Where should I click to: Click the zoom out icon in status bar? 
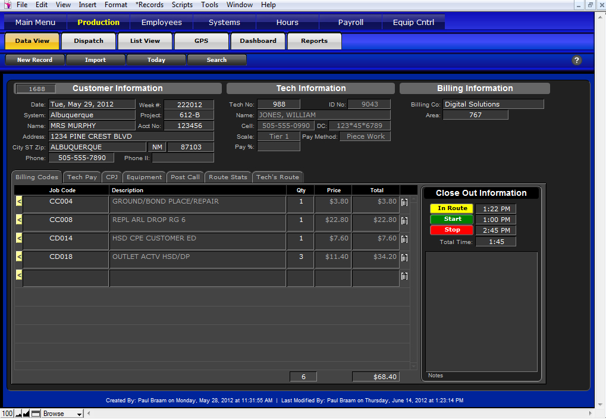[x=18, y=414]
